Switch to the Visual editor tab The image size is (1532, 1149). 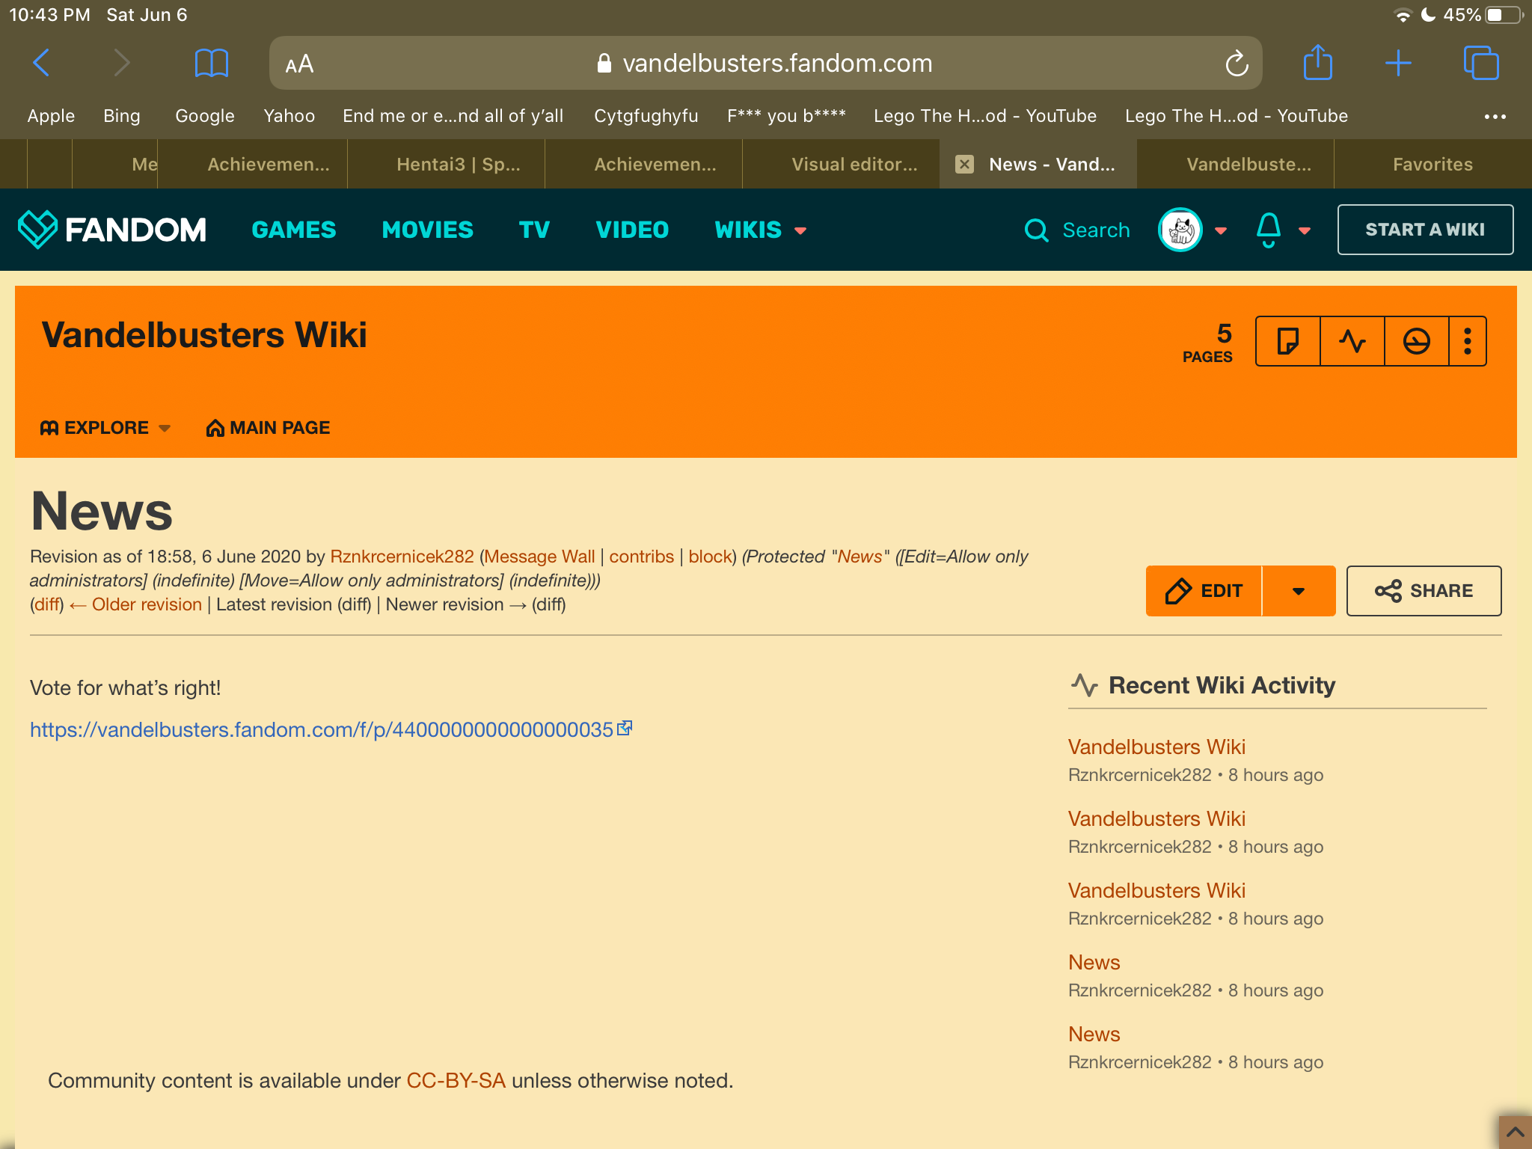854,165
